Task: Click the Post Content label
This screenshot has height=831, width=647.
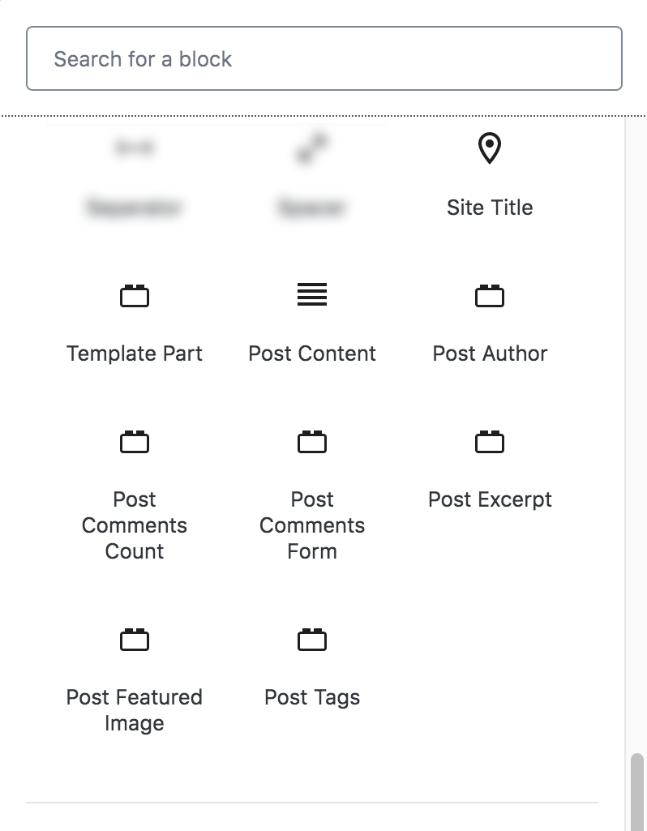Action: click(312, 353)
